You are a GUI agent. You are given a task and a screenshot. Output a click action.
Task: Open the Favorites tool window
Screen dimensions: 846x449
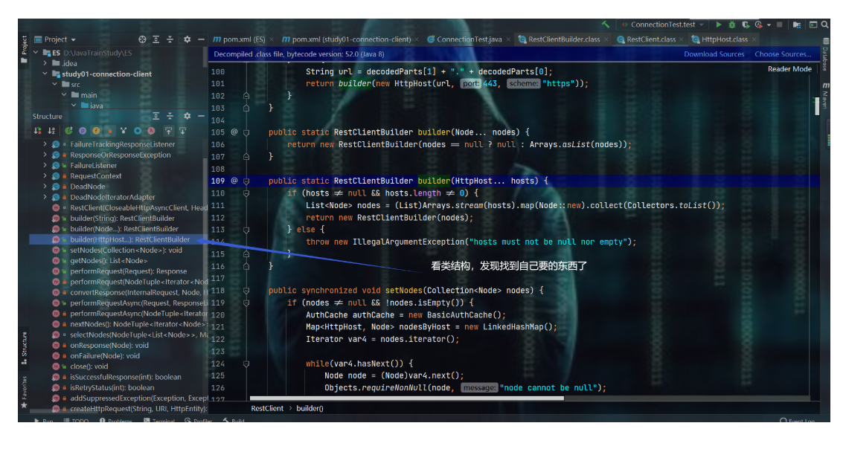coord(24,393)
